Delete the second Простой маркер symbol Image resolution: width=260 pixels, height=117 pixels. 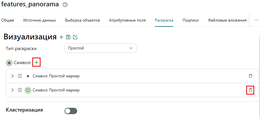click(x=250, y=90)
